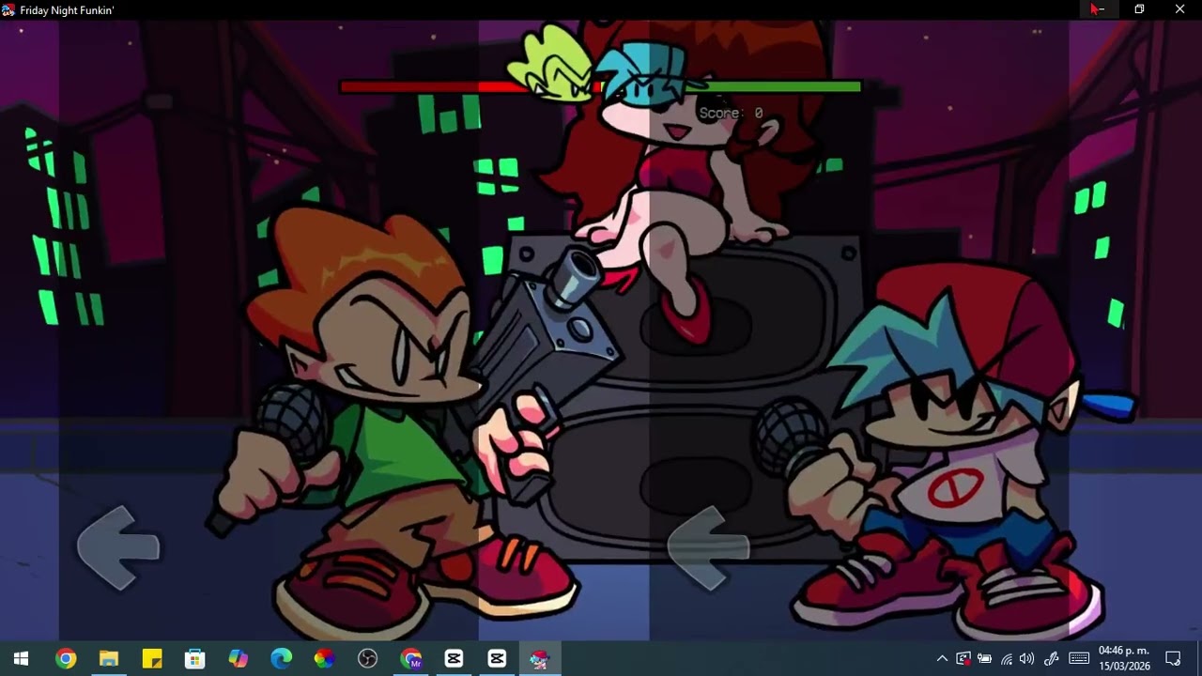Close the Friday Night Funkin' window

point(1180,9)
